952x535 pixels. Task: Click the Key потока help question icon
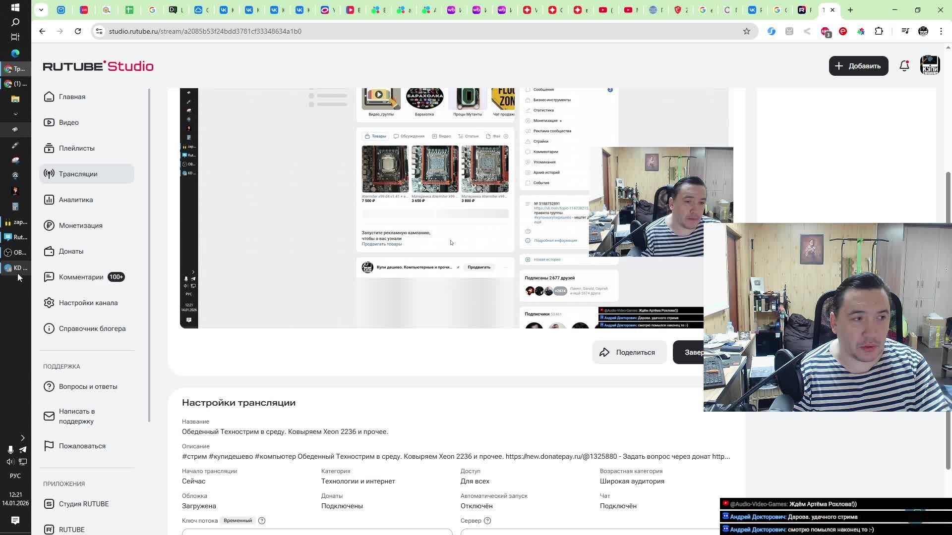(x=262, y=521)
